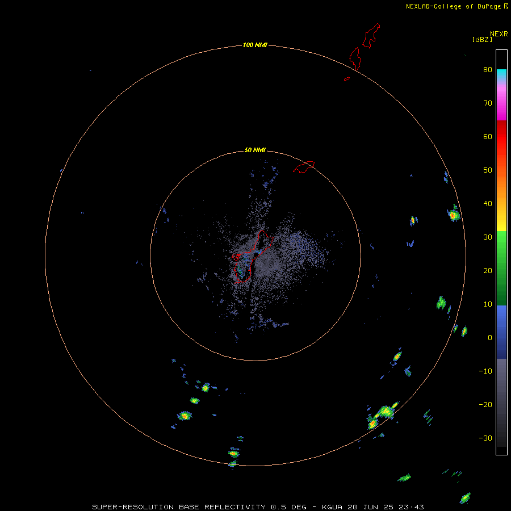Click the -10 value on the dBZ scale

[485, 371]
